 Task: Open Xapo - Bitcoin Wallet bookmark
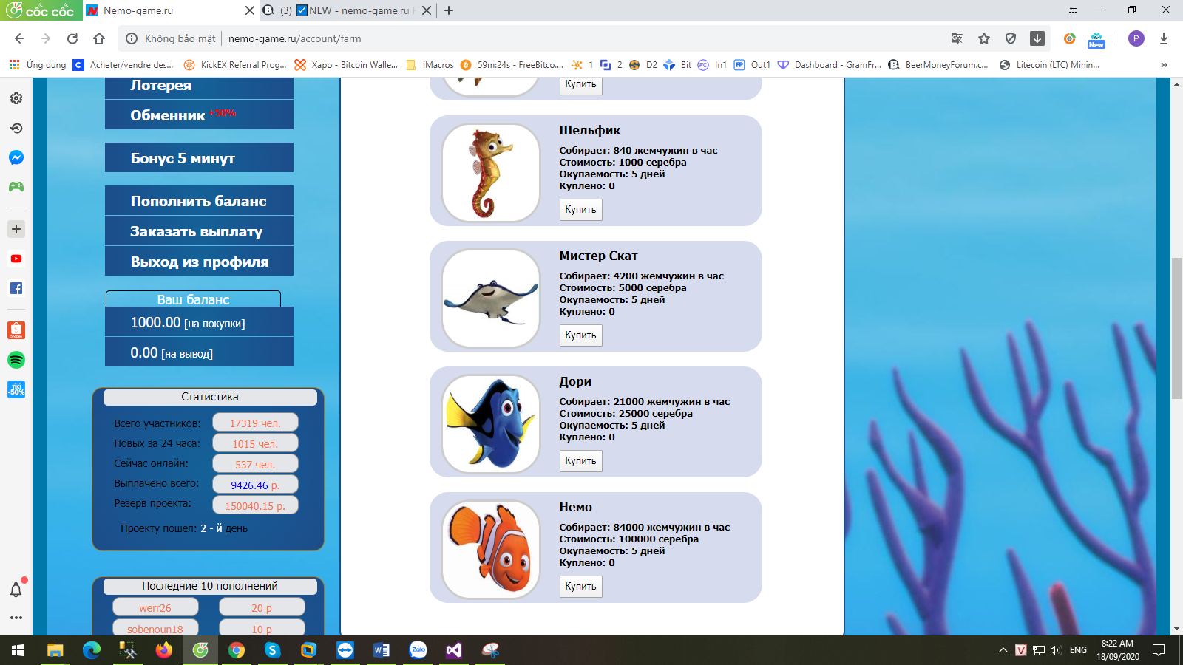click(x=346, y=65)
